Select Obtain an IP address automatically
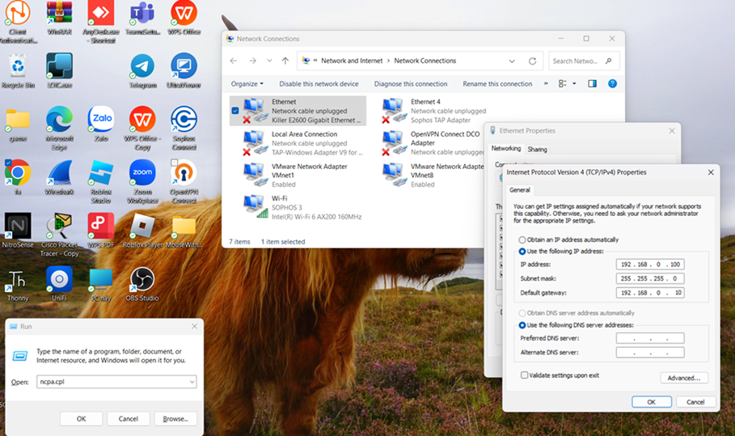The height and width of the screenshot is (436, 735). pos(522,240)
